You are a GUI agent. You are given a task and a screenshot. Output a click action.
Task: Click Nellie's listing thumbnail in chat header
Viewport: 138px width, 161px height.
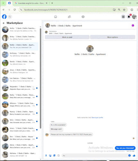[x=47, y=25]
